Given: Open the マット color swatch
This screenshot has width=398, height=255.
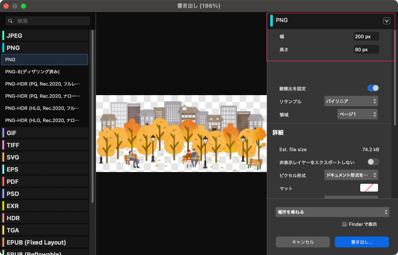Looking at the screenshot, I should point(369,188).
